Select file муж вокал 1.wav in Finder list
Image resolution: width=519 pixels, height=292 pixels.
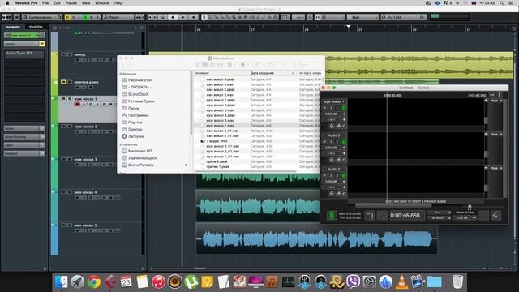click(220, 126)
